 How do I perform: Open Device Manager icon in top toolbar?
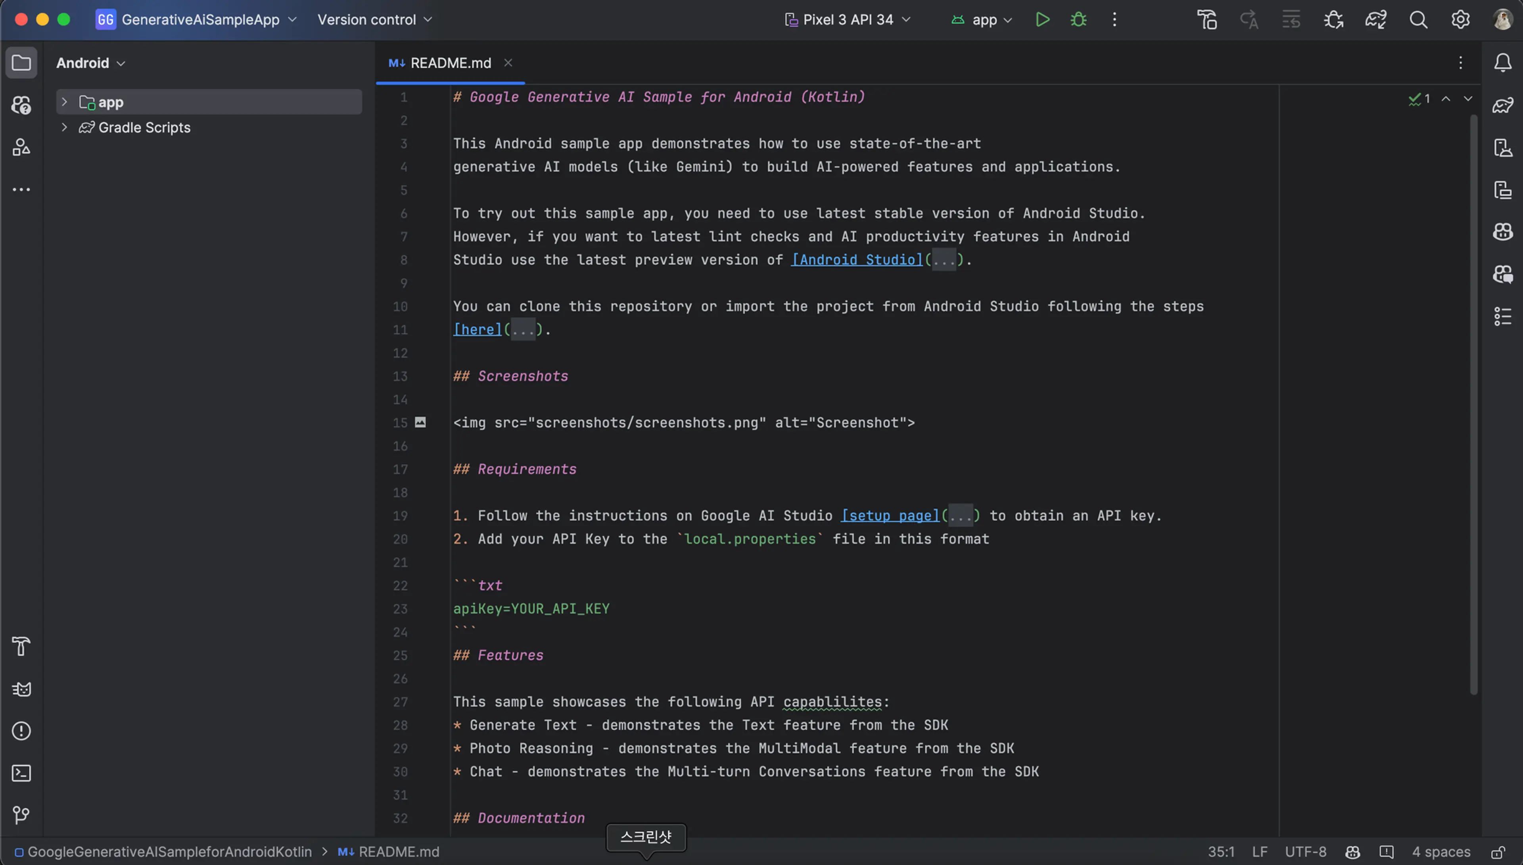point(1207,19)
